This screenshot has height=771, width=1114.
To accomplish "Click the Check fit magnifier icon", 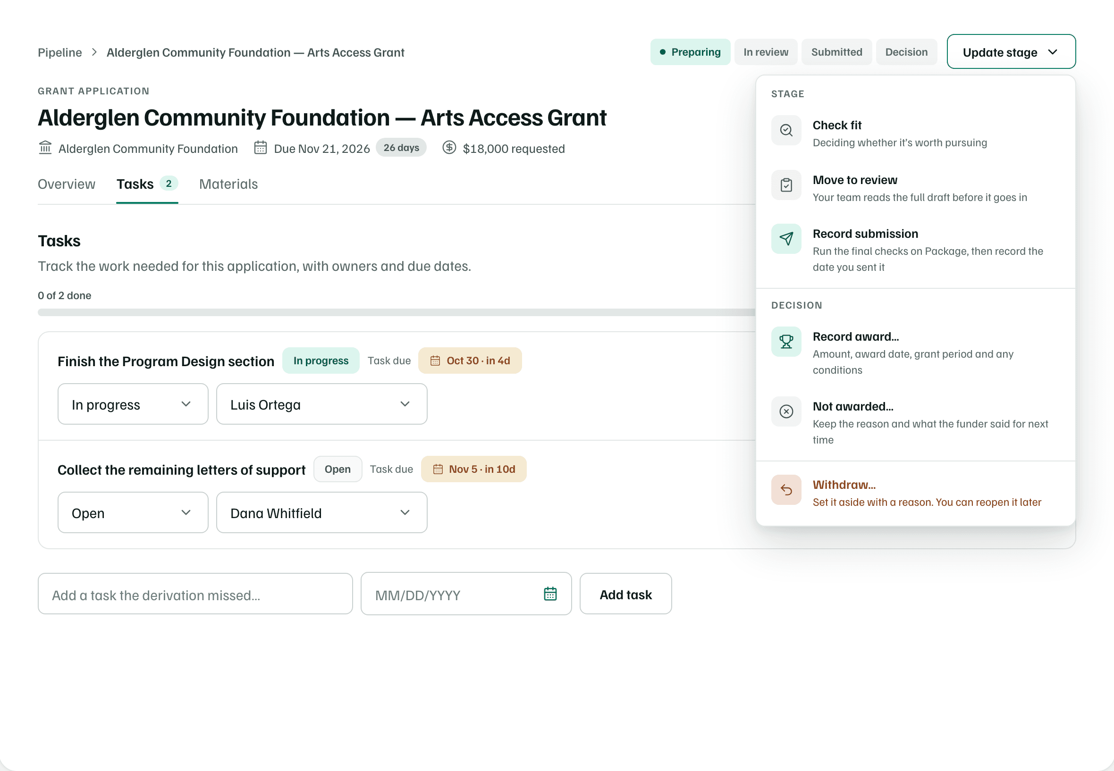I will (x=786, y=130).
